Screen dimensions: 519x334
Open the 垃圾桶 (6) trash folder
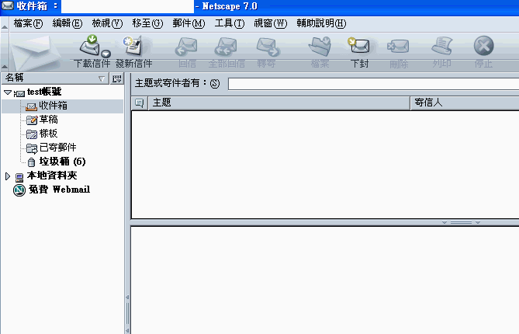pyautogui.click(x=62, y=162)
